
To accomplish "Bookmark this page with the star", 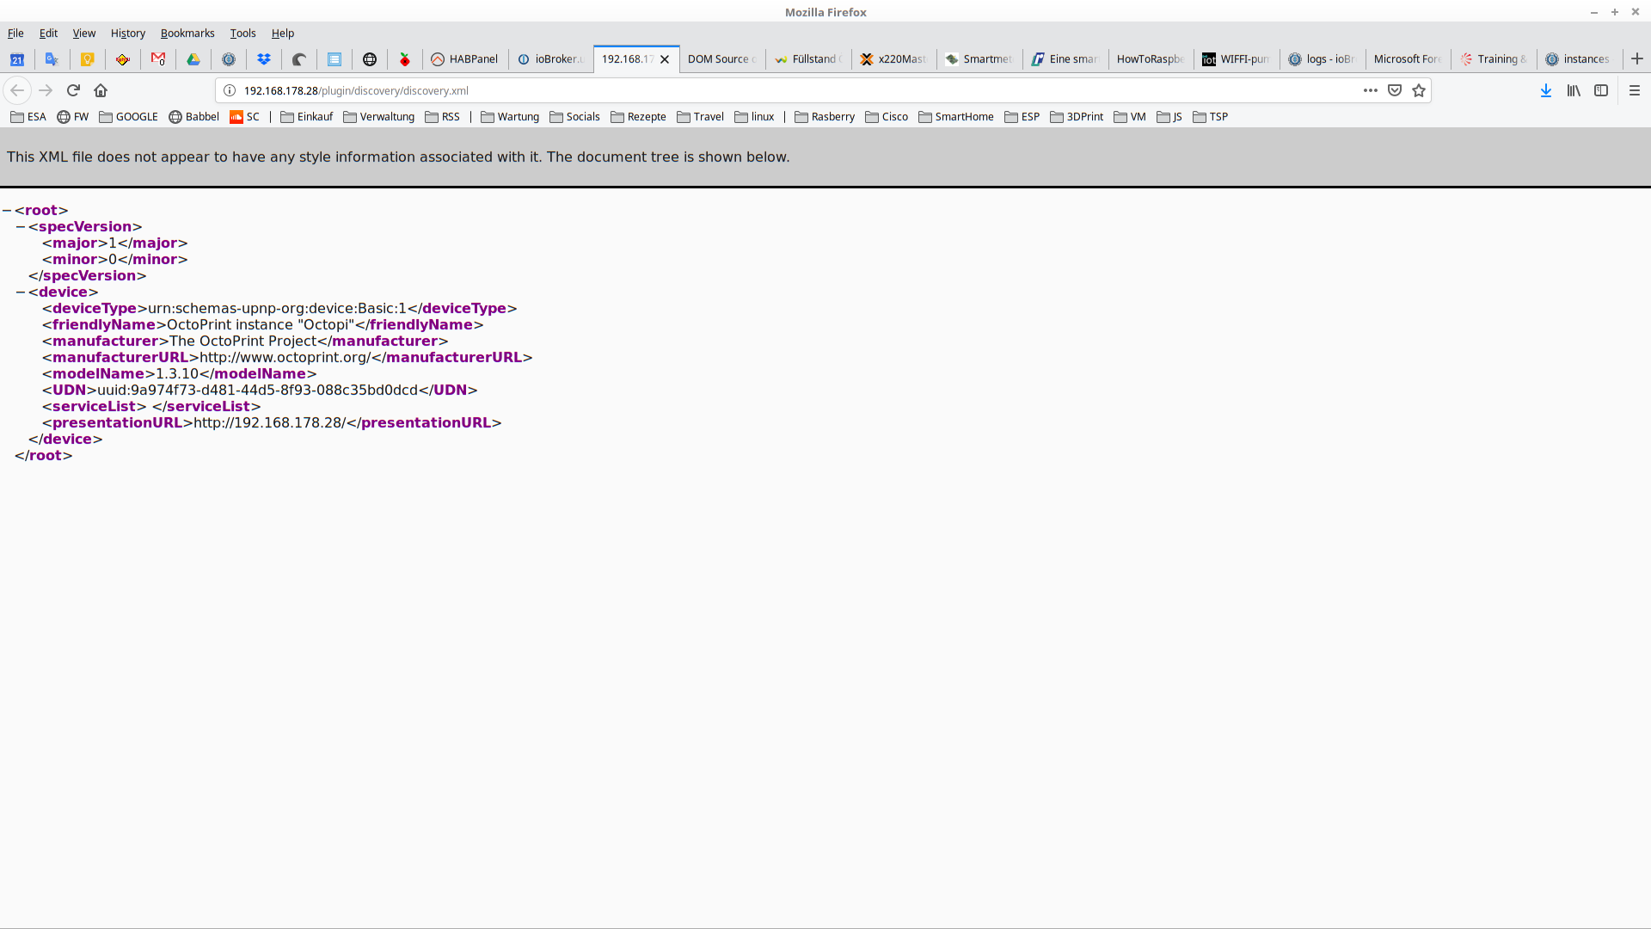I will coord(1419,90).
